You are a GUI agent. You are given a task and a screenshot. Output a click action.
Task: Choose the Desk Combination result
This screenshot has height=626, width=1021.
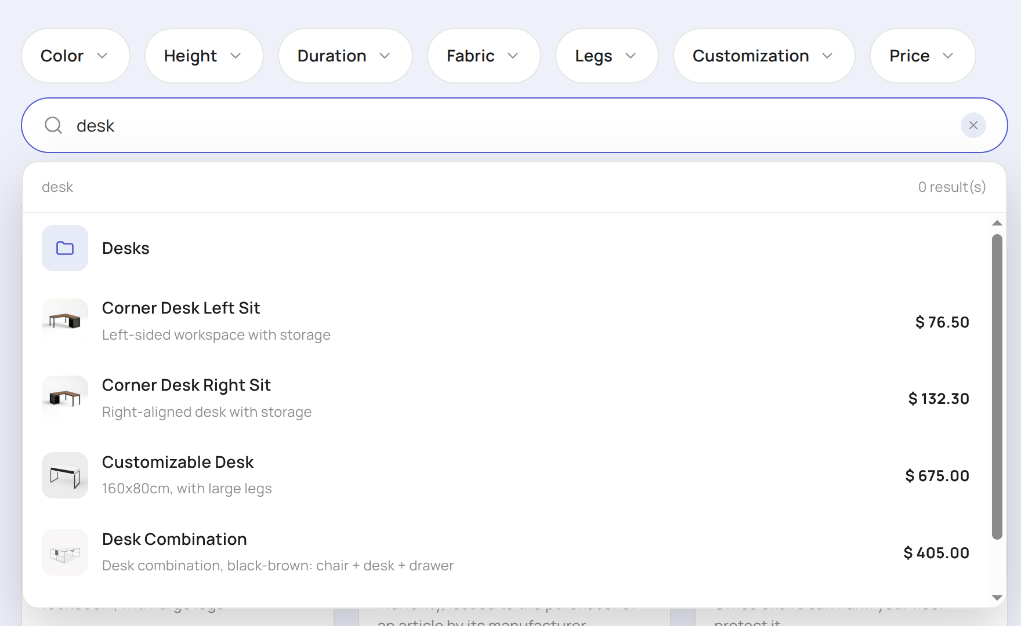tap(506, 552)
